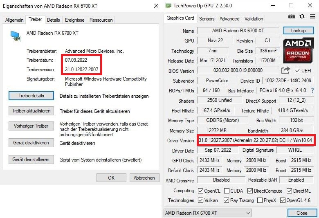319x218 pixels.
Task: Click the Abbrechen button
Action: [x=144, y=178]
